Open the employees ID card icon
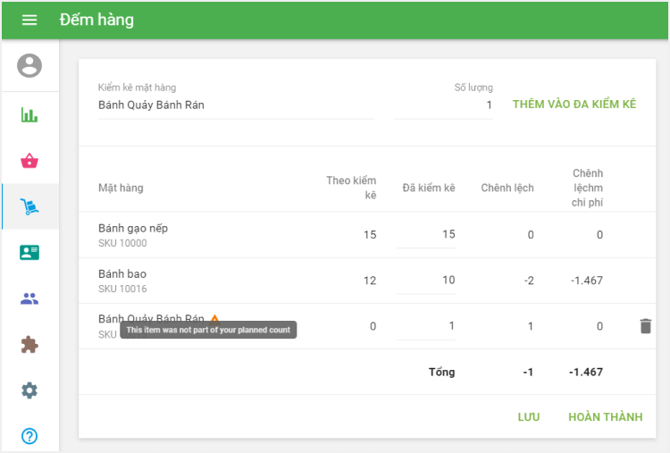The width and height of the screenshot is (670, 453). (x=29, y=253)
